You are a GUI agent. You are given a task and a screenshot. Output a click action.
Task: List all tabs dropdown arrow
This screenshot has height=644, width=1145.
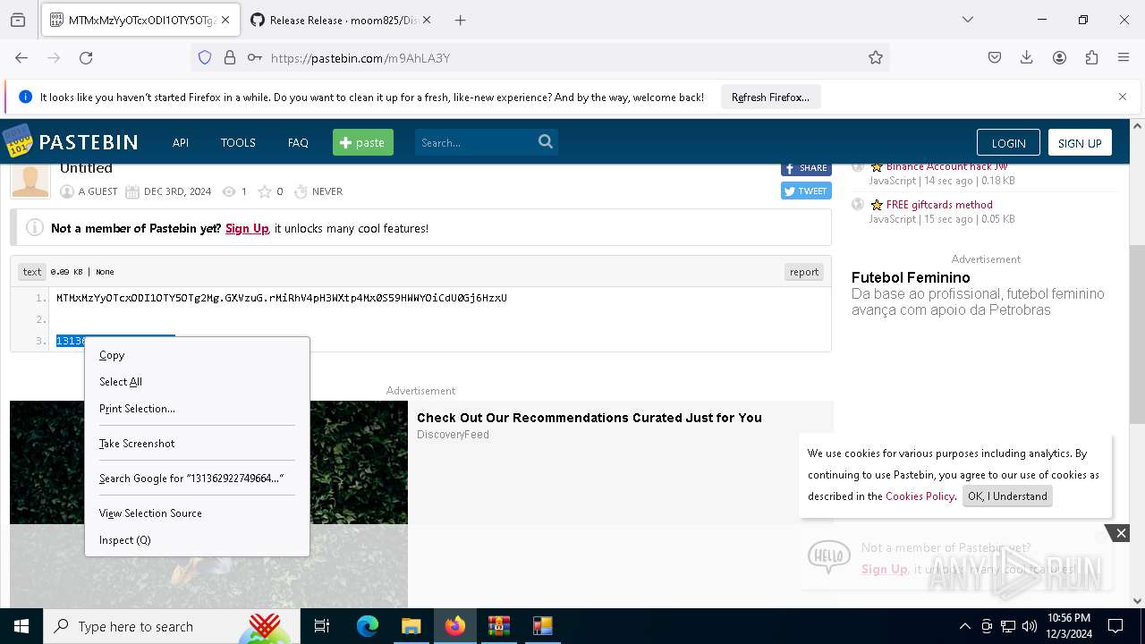point(967,20)
